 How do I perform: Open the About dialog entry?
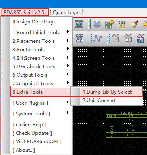(24, 150)
